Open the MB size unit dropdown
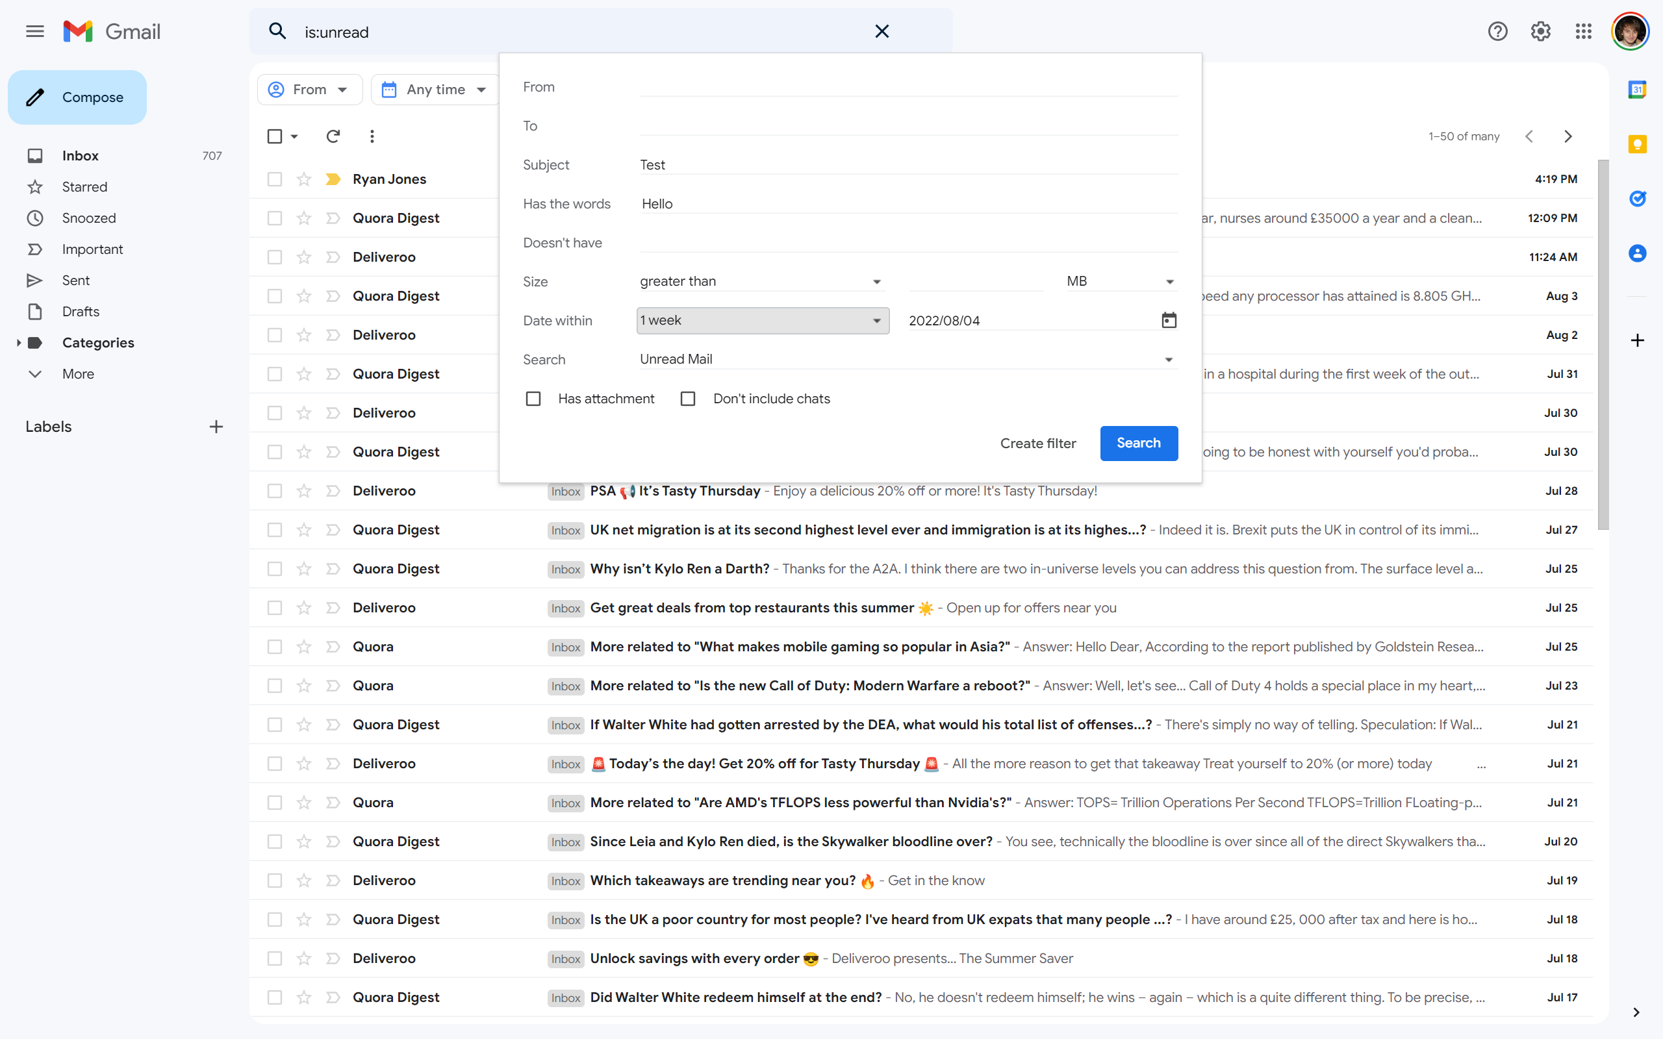This screenshot has width=1663, height=1039. (x=1121, y=281)
